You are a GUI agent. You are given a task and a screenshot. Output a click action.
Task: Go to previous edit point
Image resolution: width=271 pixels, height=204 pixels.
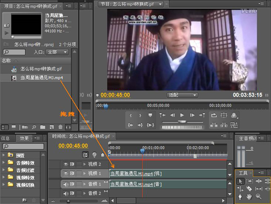pyautogui.click(x=163, y=115)
